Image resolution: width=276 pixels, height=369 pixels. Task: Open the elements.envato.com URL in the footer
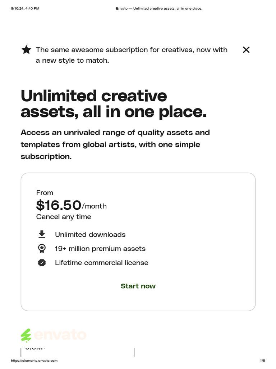coord(34,361)
